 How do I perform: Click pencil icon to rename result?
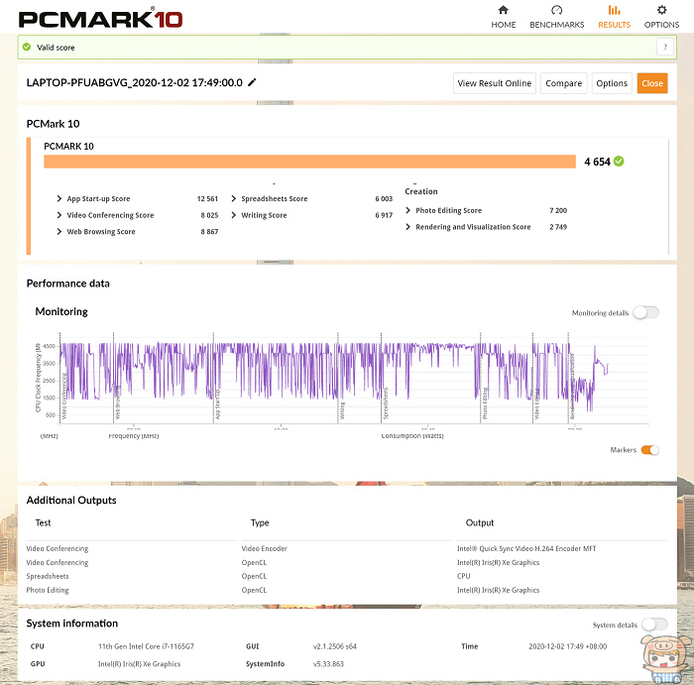pos(252,83)
